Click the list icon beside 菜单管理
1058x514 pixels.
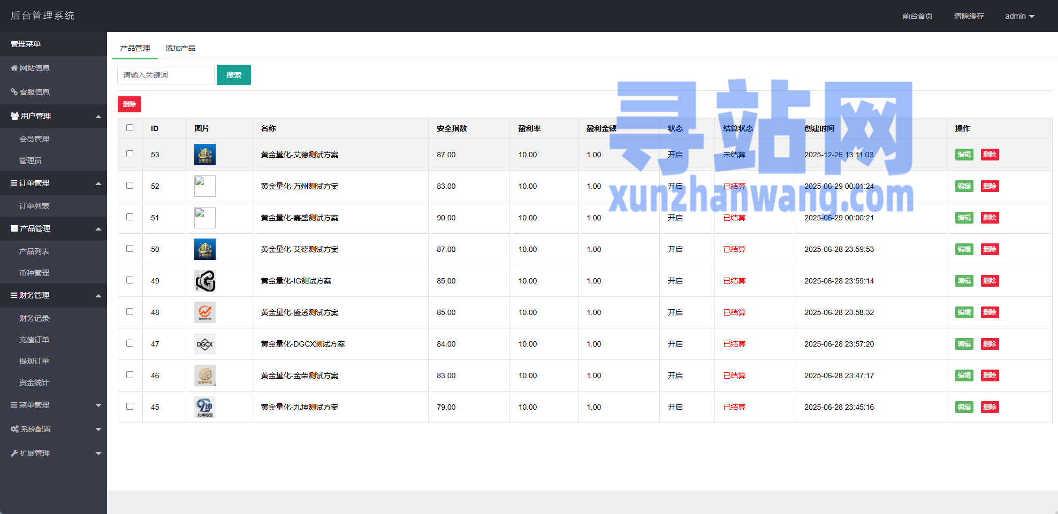pyautogui.click(x=14, y=405)
